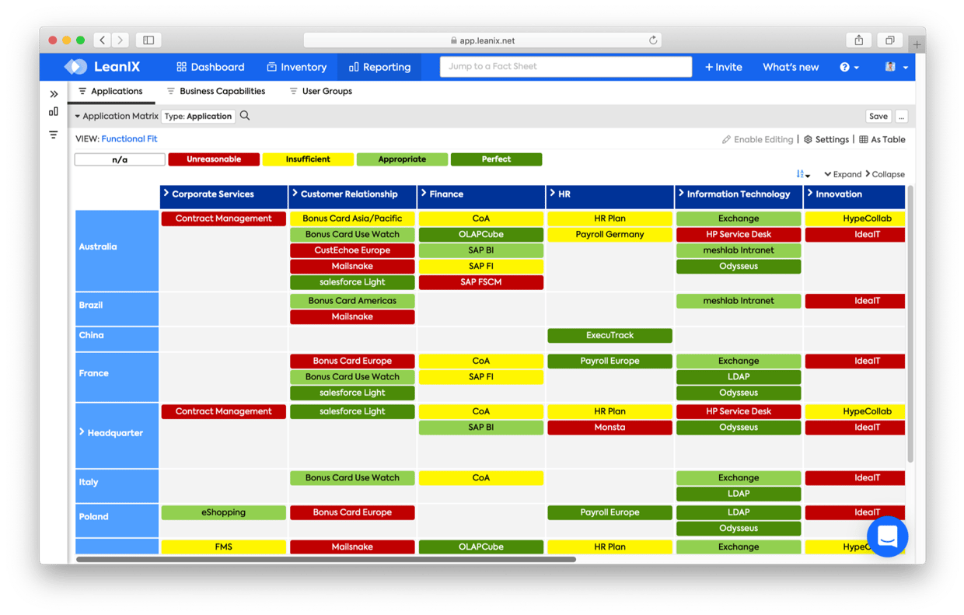
Task: Click the Functional Fit view link
Action: 129,139
